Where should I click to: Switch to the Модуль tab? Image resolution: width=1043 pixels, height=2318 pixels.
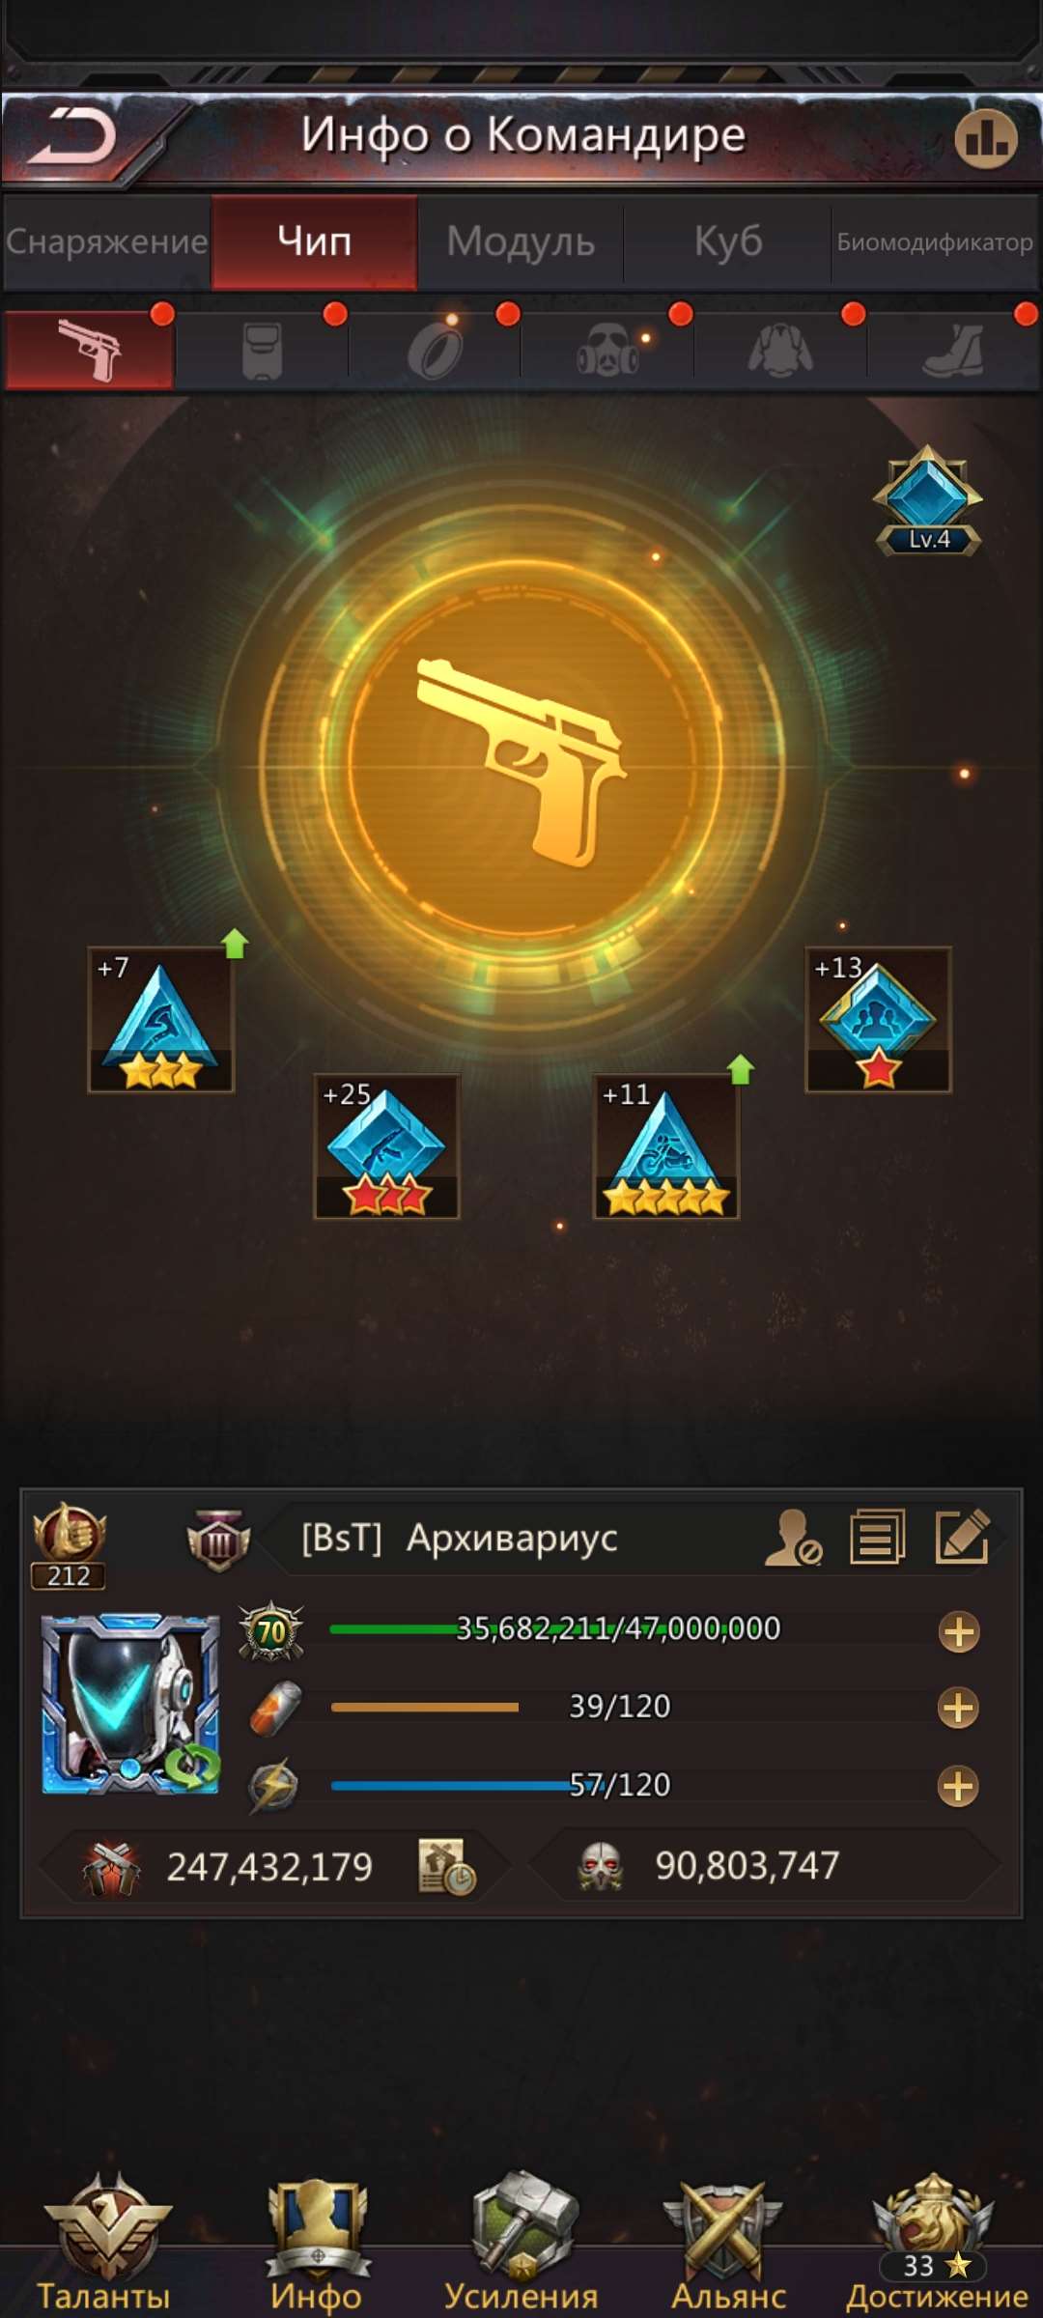tap(521, 241)
